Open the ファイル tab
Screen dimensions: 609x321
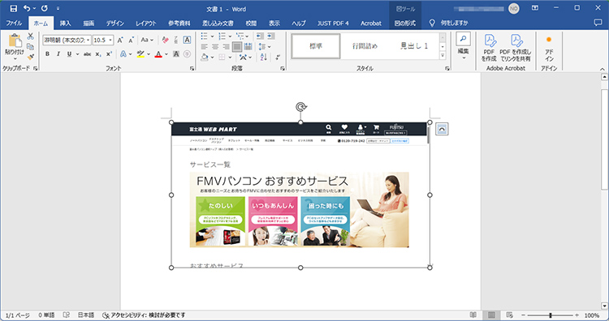(14, 24)
